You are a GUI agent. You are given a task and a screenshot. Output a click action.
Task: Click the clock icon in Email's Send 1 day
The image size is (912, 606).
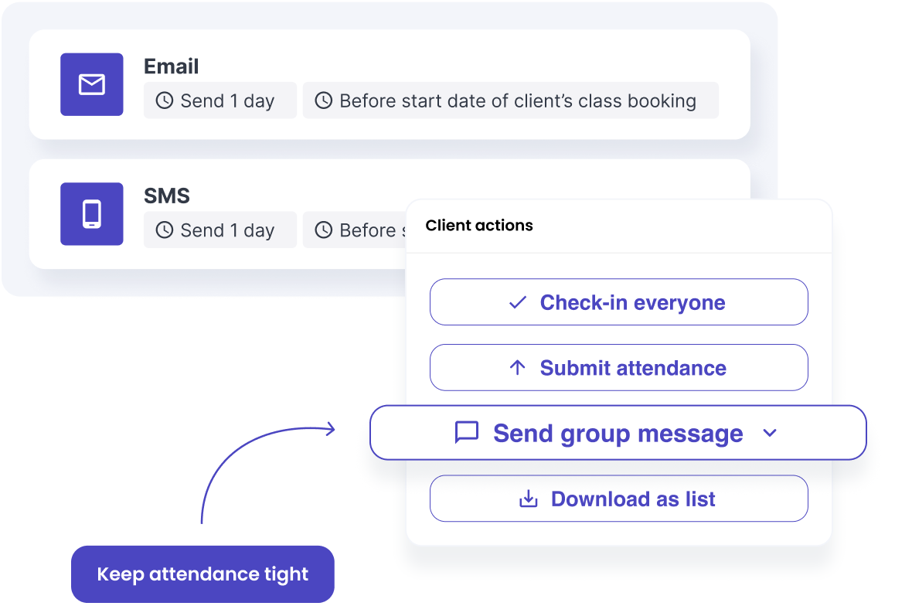[x=164, y=100]
